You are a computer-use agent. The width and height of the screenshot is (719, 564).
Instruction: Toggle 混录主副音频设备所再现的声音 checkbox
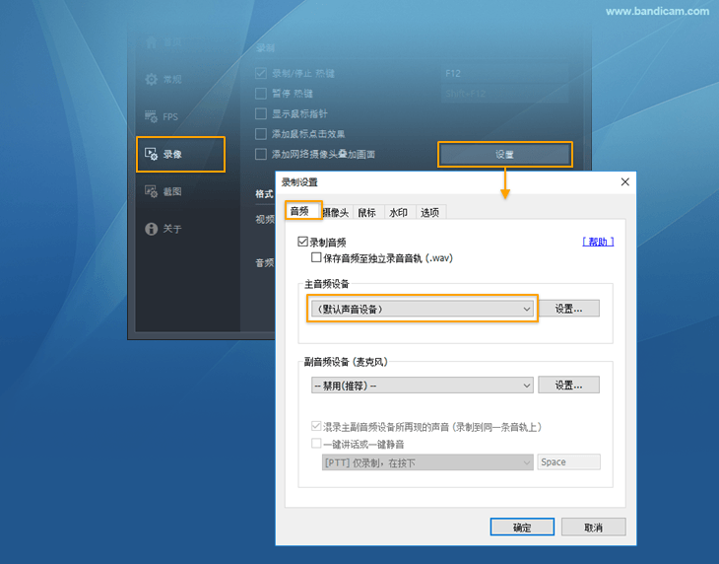(x=316, y=426)
